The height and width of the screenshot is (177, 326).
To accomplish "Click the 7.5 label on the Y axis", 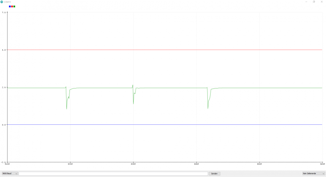I will (x=4, y=12).
